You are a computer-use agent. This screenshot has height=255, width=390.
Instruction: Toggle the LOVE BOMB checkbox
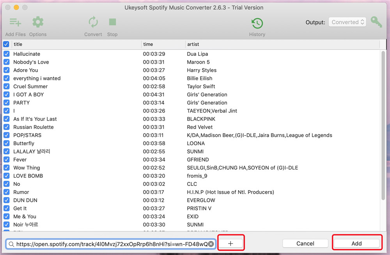7,176
